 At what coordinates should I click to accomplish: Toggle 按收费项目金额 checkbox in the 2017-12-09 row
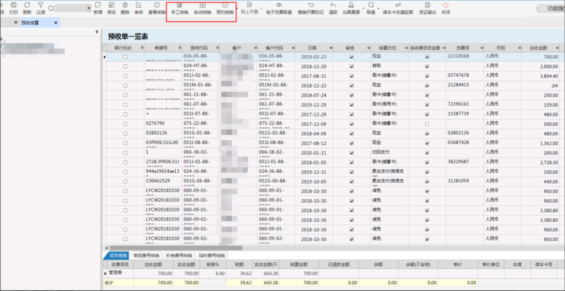[427, 124]
